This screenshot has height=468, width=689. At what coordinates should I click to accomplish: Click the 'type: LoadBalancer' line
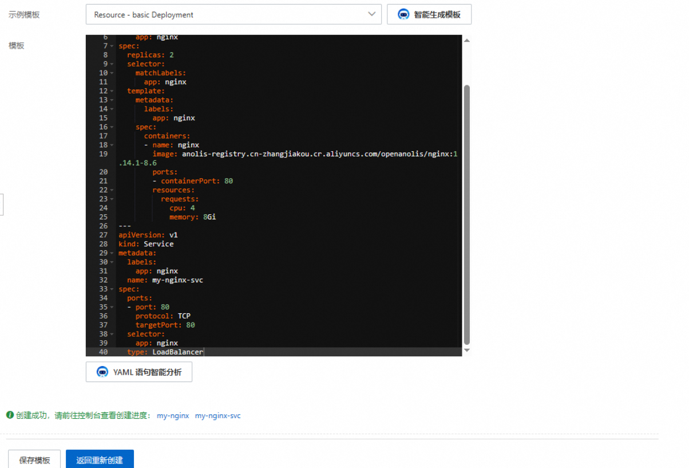pos(165,352)
